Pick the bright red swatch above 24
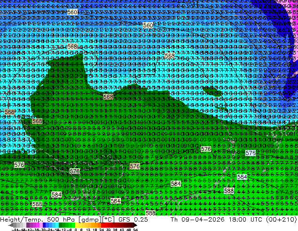The image size is (298, 231). pyautogui.click(x=102, y=225)
